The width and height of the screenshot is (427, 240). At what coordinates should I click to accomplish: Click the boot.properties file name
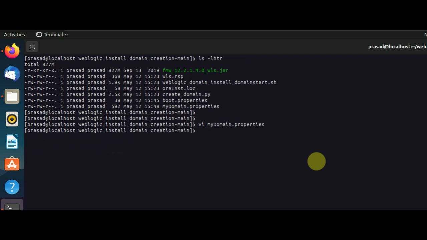click(x=185, y=100)
